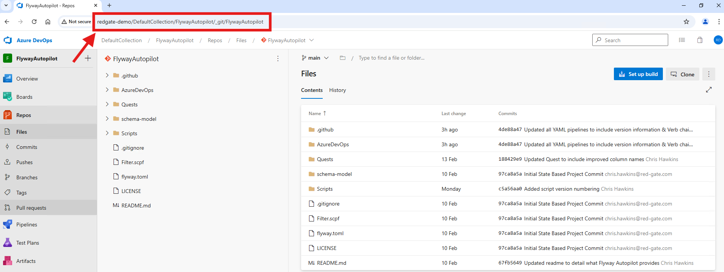
Task: Open Artifacts from the sidebar
Action: 26,261
